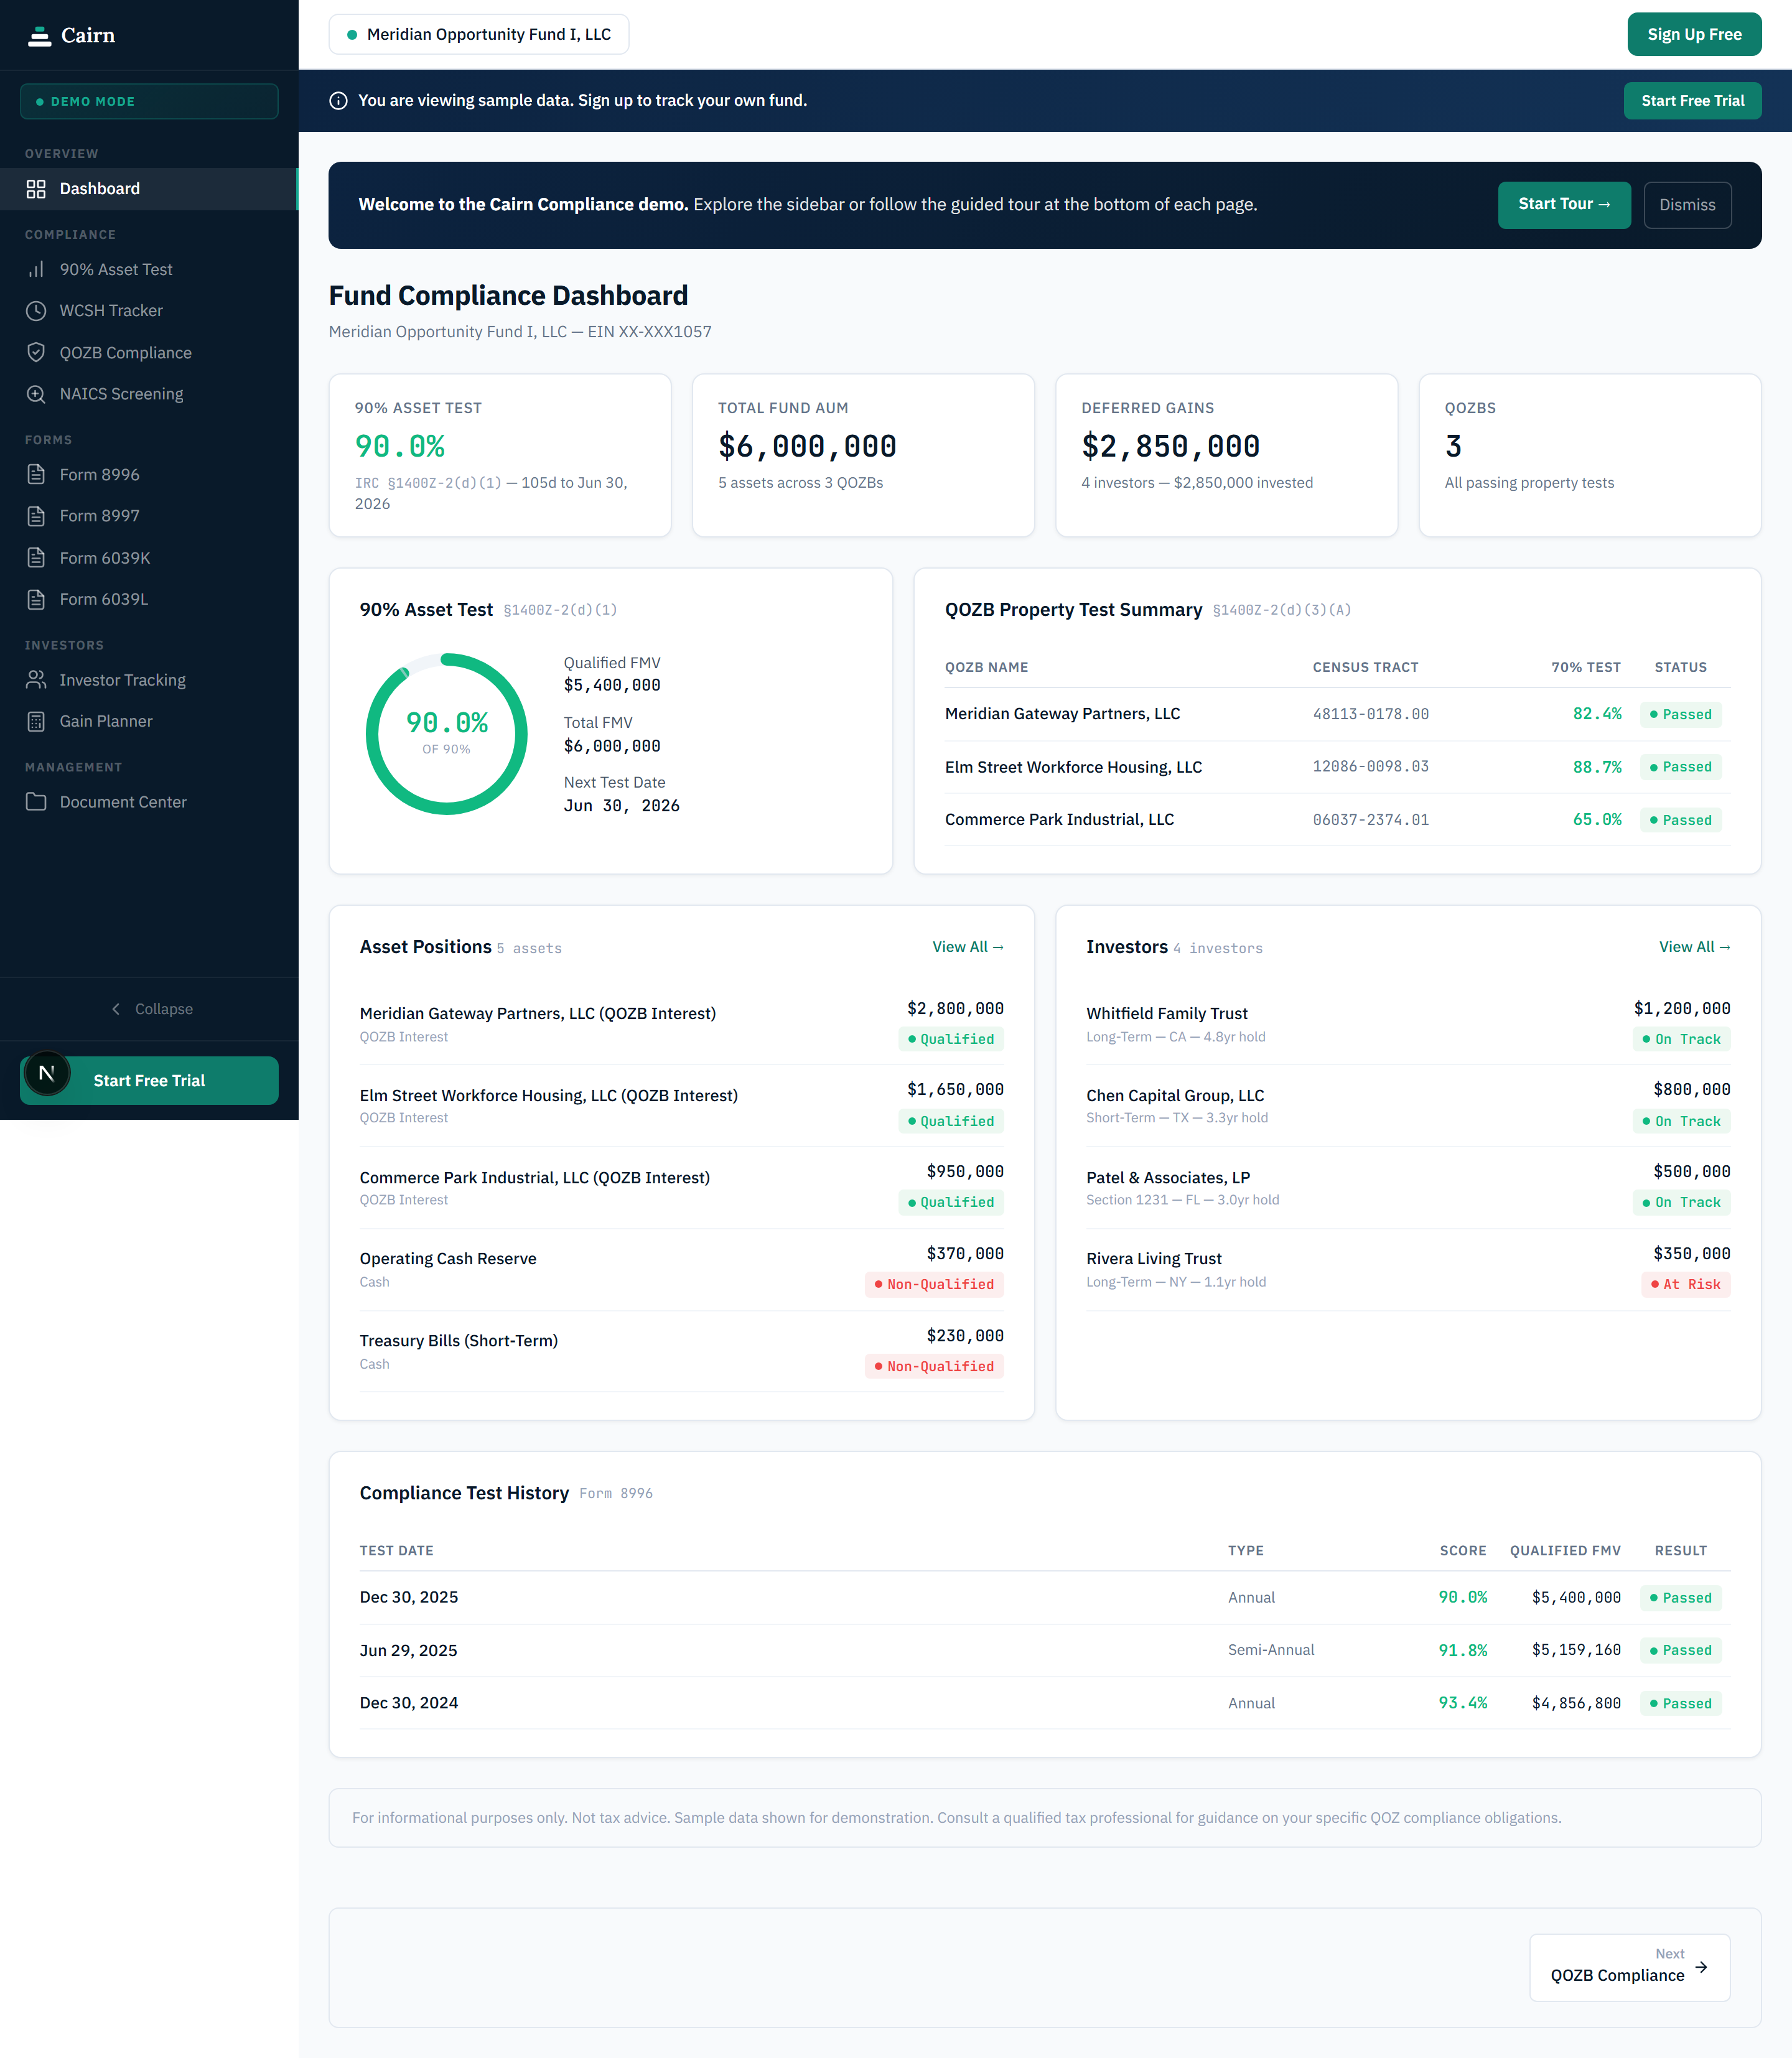Navigate to QOZB Compliance in sidebar
1792x2058 pixels.
pyautogui.click(x=149, y=353)
